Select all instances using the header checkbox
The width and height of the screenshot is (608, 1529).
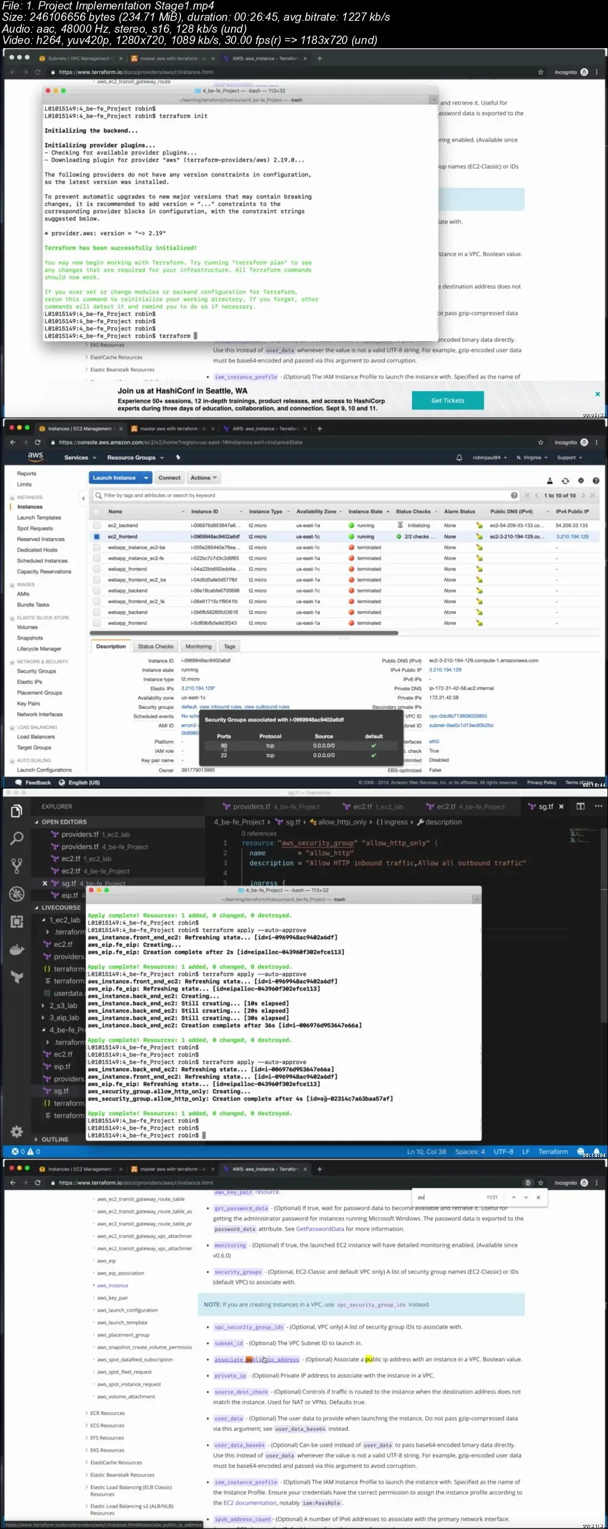[97, 512]
